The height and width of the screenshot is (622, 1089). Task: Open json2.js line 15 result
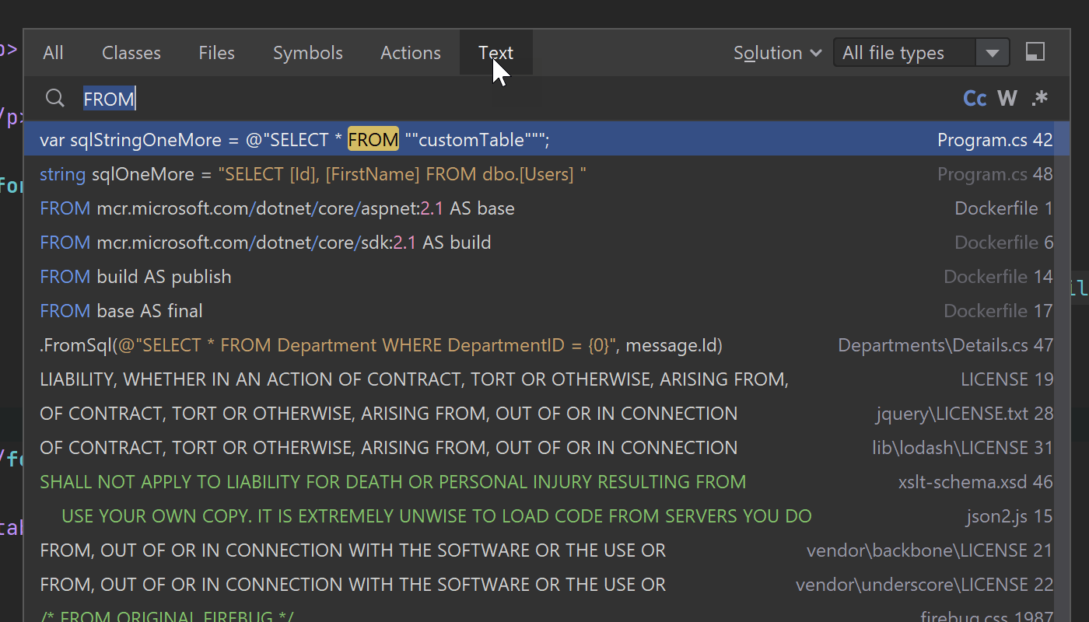(x=467, y=516)
